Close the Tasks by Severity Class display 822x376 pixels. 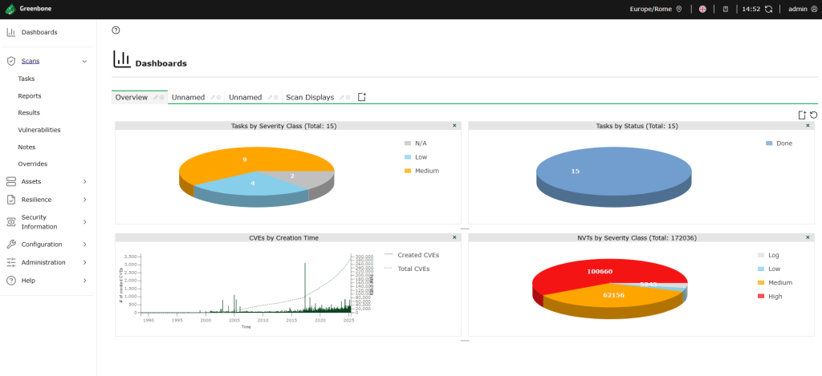tap(454, 126)
